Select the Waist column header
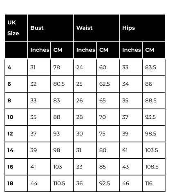 [96, 28]
